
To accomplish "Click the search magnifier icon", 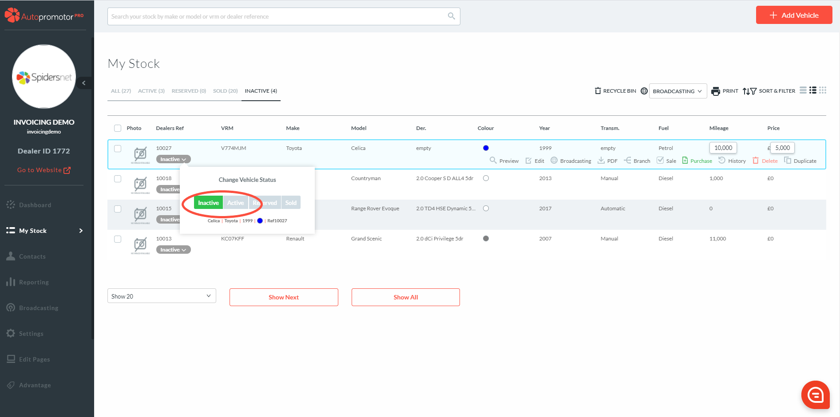I will click(451, 16).
